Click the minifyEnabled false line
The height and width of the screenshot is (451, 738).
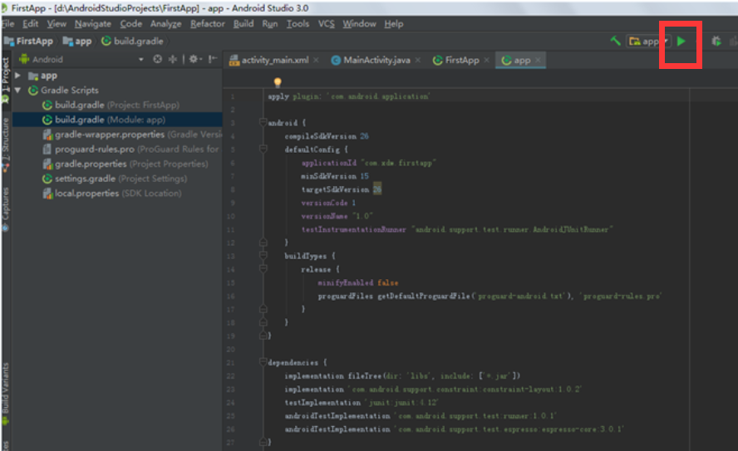(x=357, y=282)
